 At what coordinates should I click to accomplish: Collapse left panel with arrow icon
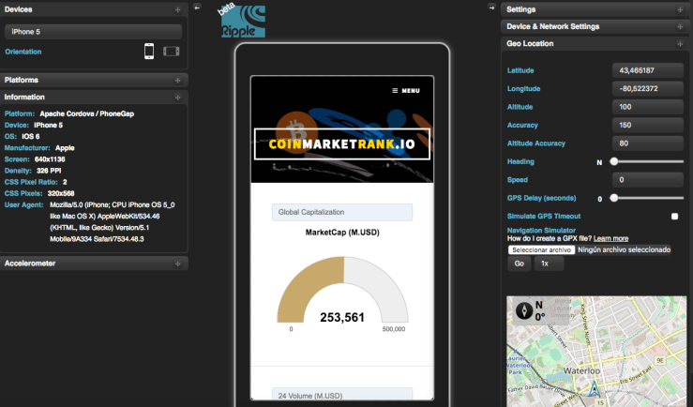(x=197, y=8)
